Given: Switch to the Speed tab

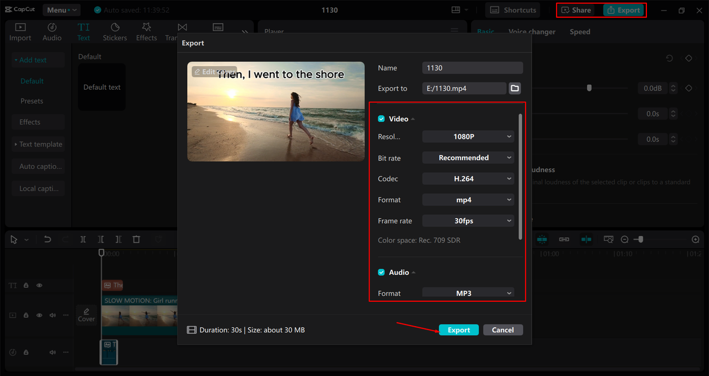Looking at the screenshot, I should click(x=580, y=32).
